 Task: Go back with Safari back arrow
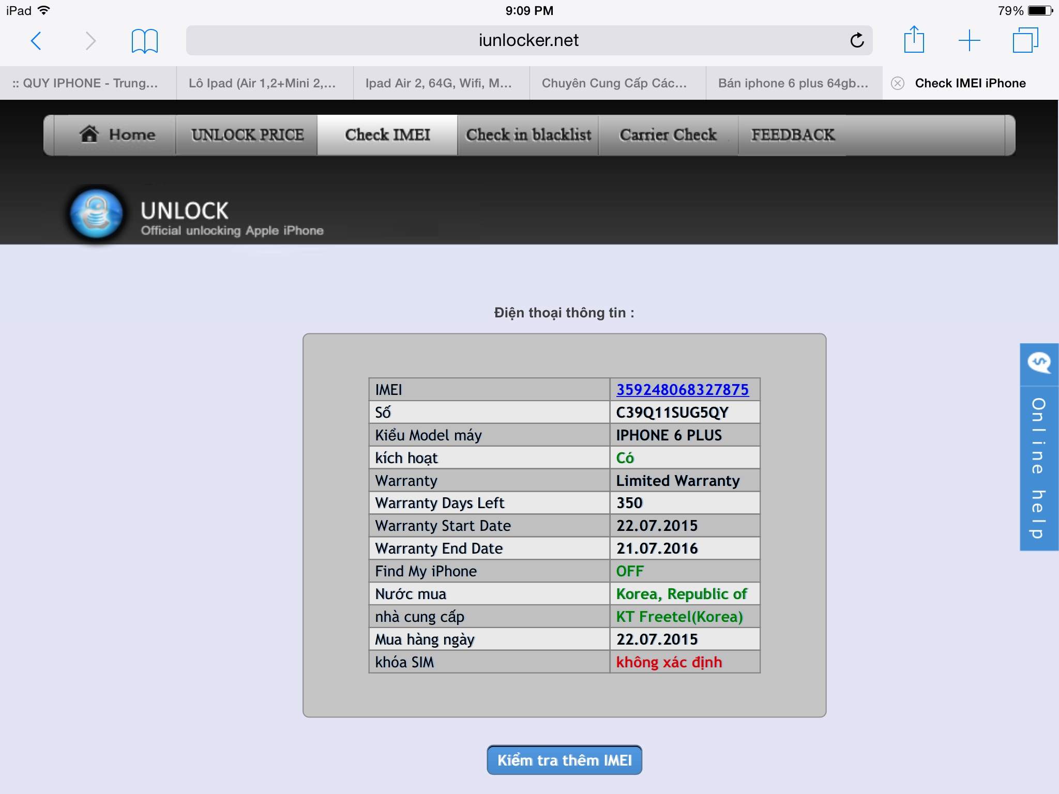click(x=36, y=40)
